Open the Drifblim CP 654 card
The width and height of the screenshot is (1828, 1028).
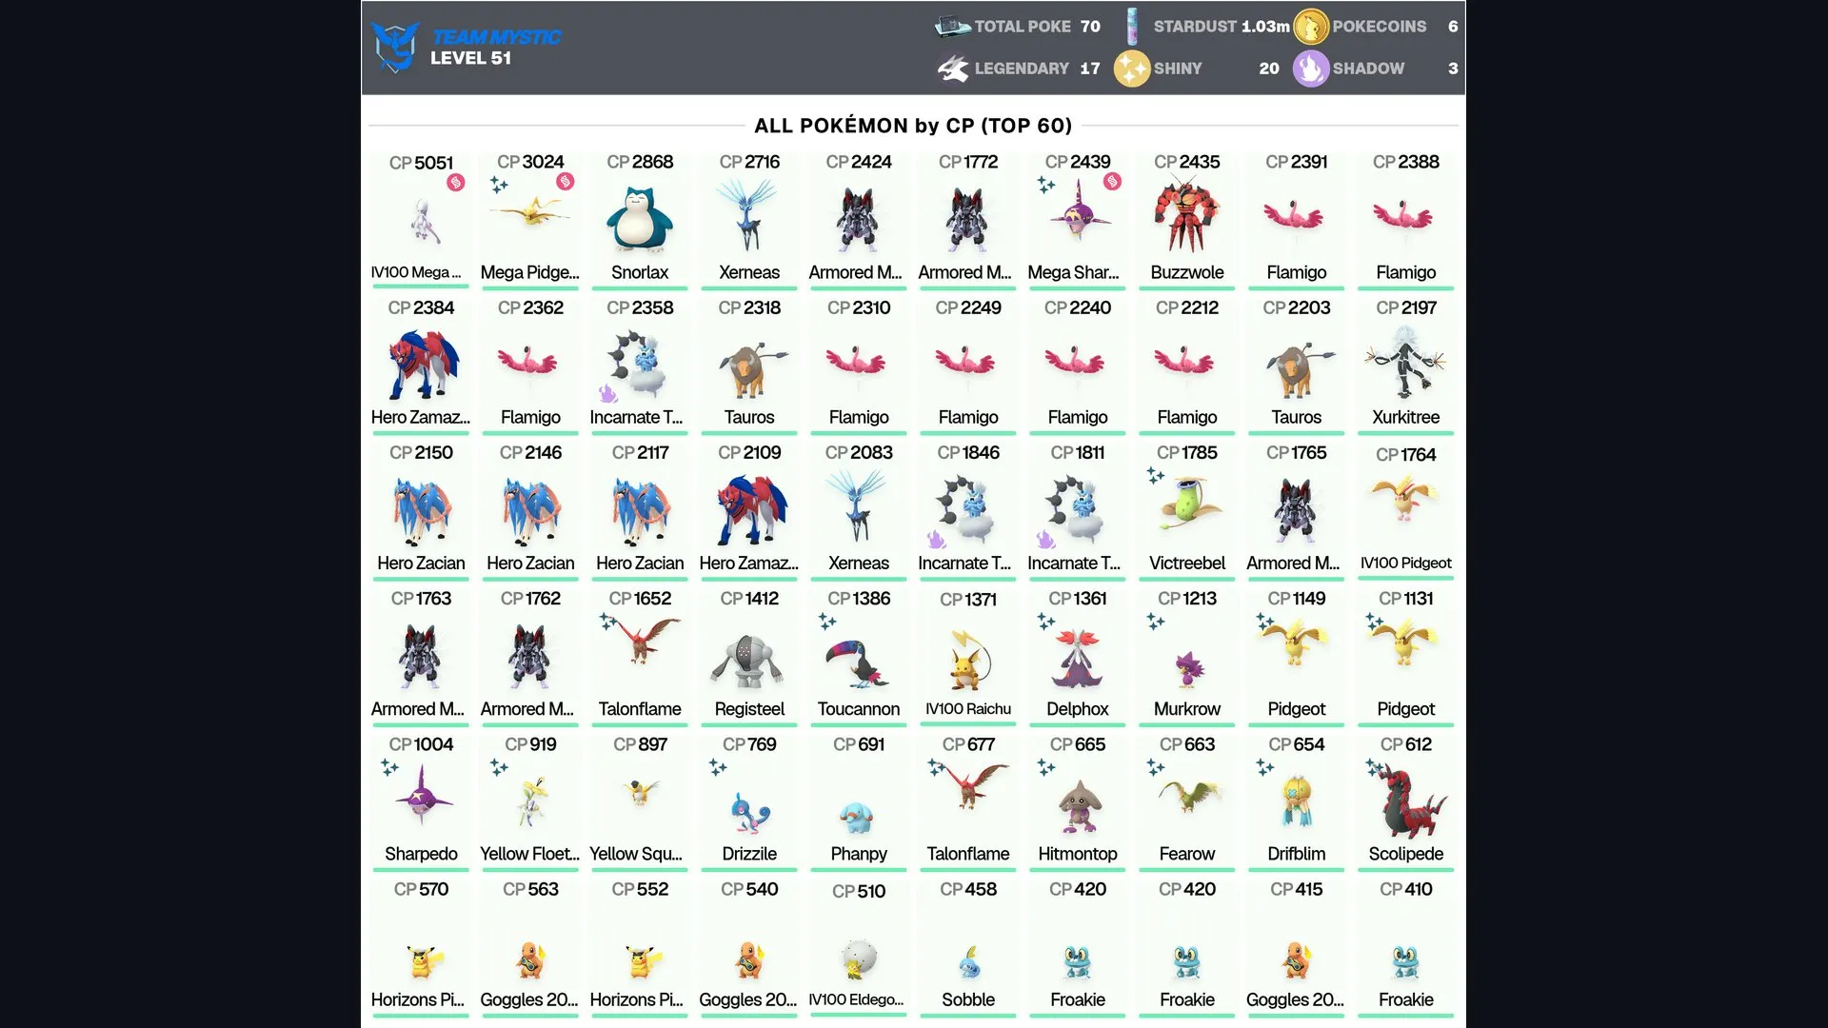click(x=1297, y=802)
